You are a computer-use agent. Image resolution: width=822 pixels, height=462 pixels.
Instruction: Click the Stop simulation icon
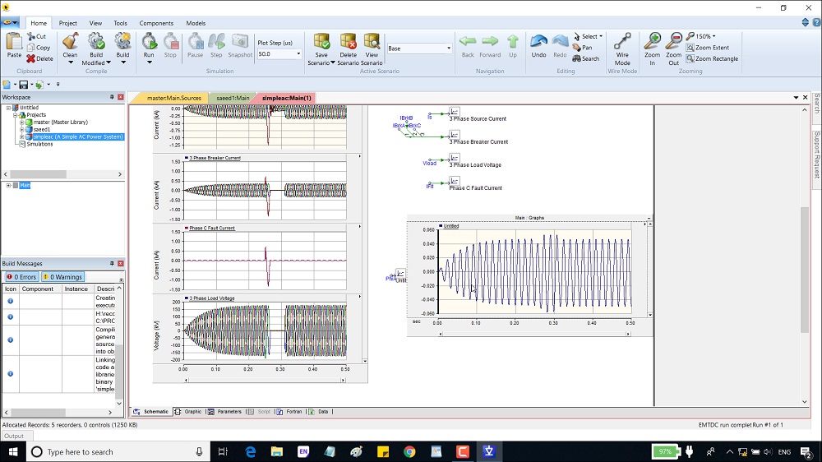pyautogui.click(x=170, y=41)
